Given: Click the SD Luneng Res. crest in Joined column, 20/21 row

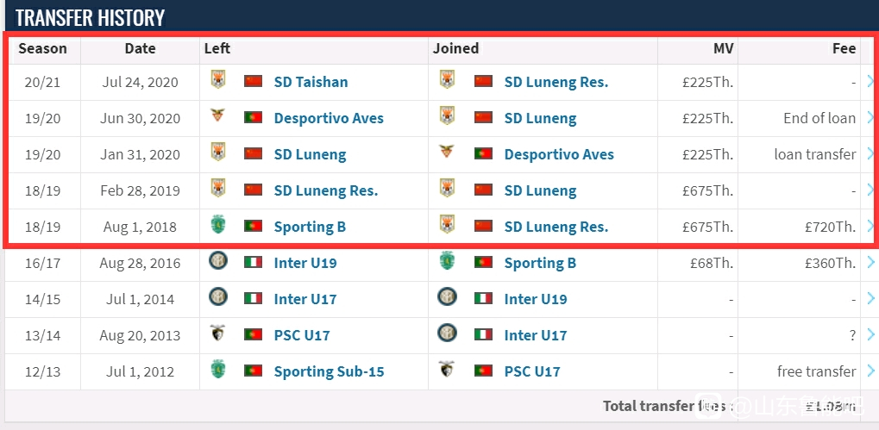Looking at the screenshot, I should (447, 79).
